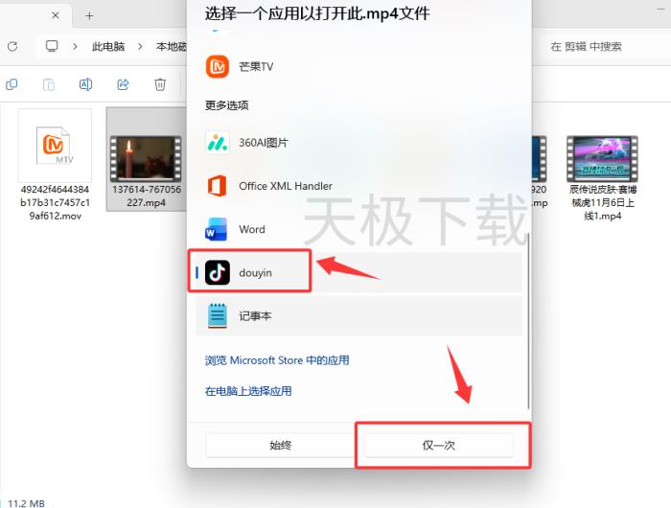This screenshot has height=508, width=671.
Task: Select douyin app in the list
Action: [254, 272]
